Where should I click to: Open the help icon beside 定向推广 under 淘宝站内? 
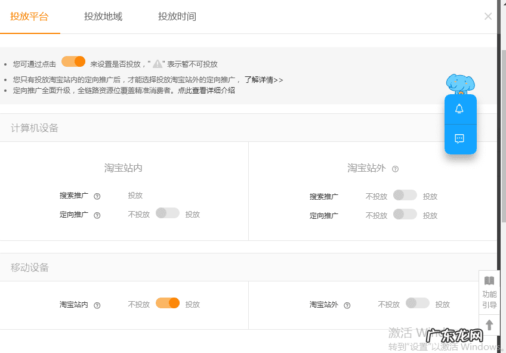point(97,213)
